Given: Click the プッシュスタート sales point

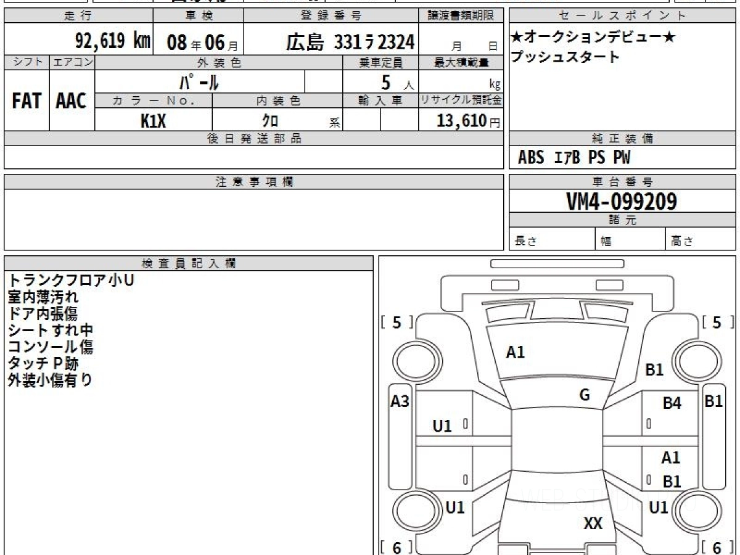Looking at the screenshot, I should click(565, 57).
